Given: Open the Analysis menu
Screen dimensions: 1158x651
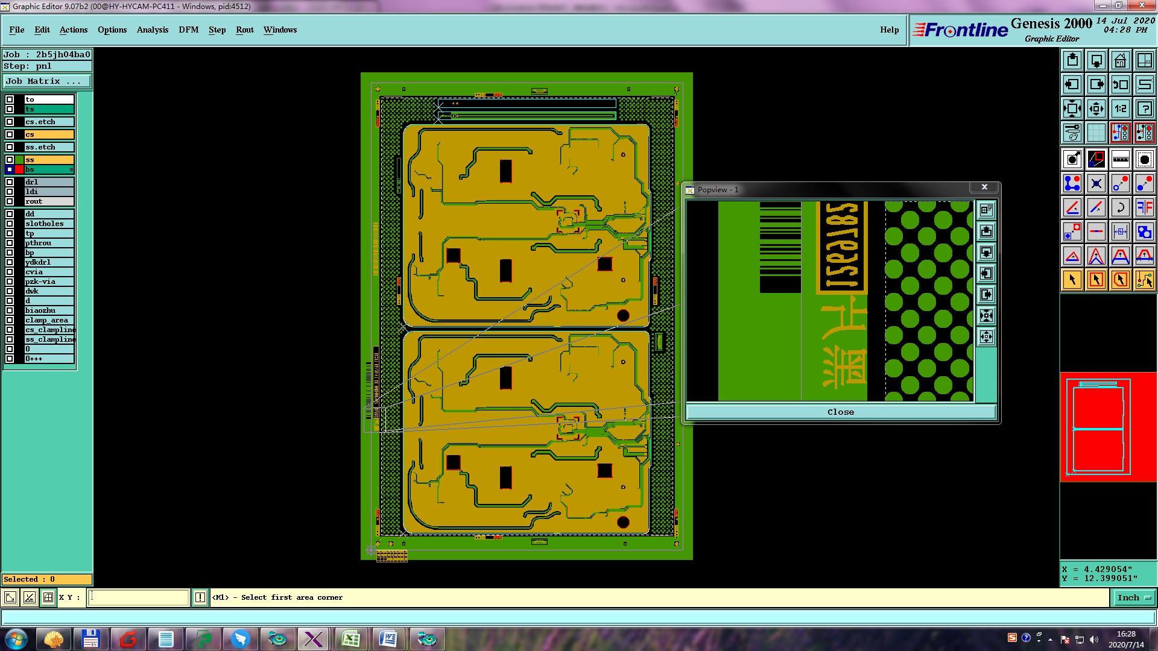Looking at the screenshot, I should click(x=152, y=30).
